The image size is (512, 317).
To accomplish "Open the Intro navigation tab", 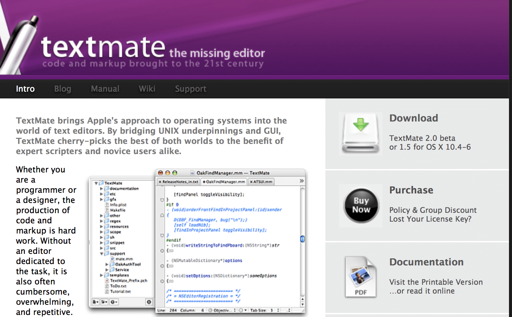I will pos(25,89).
